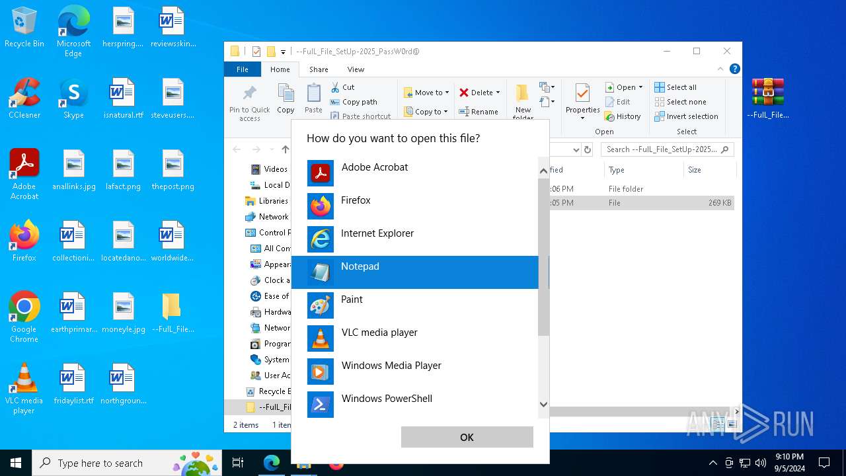Click Rename in the ribbon

(479, 112)
